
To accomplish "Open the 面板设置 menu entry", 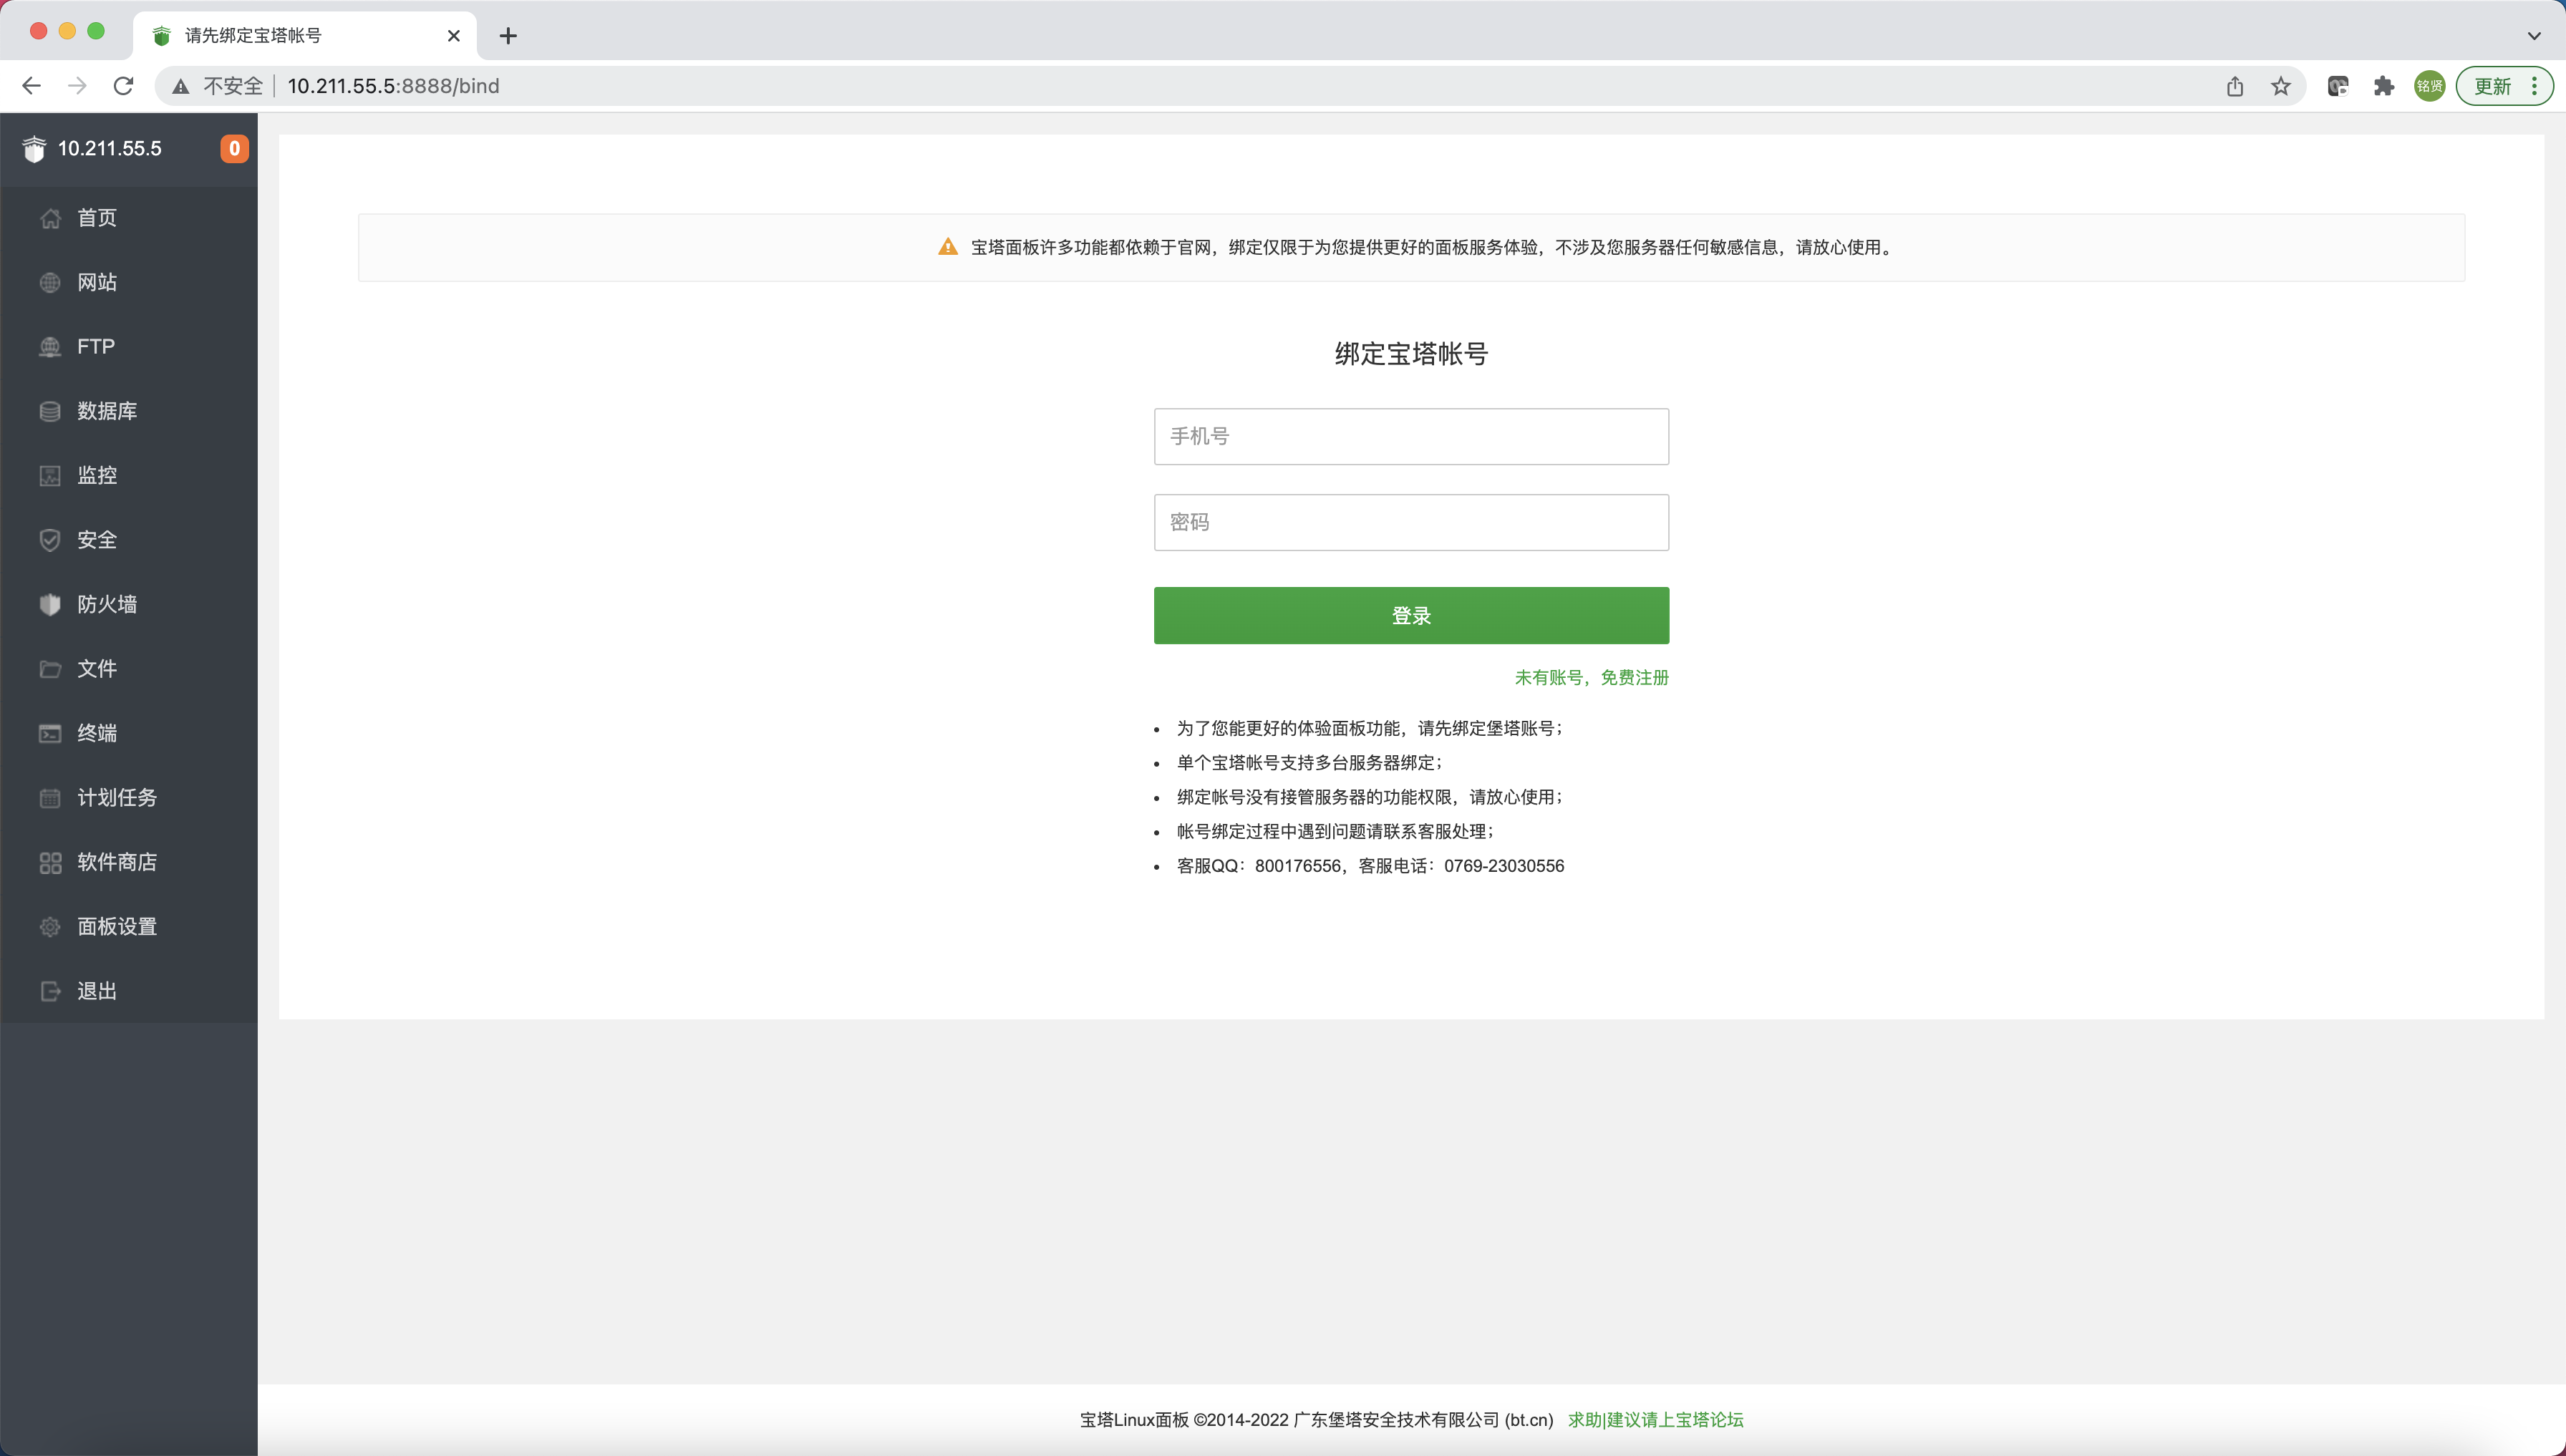I will point(129,927).
